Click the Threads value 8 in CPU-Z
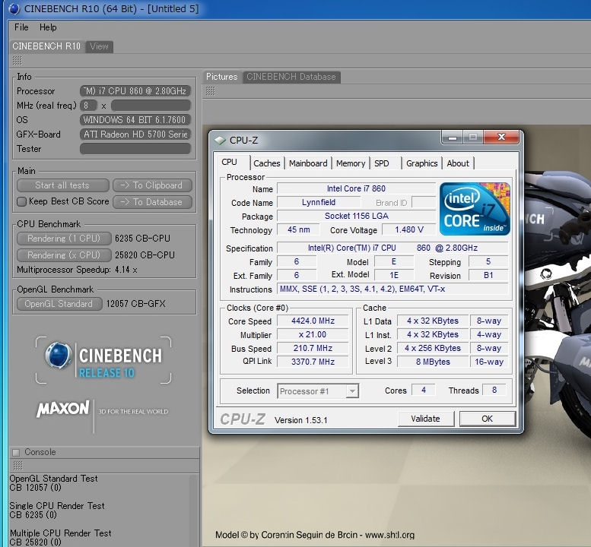The image size is (591, 547). (x=494, y=390)
